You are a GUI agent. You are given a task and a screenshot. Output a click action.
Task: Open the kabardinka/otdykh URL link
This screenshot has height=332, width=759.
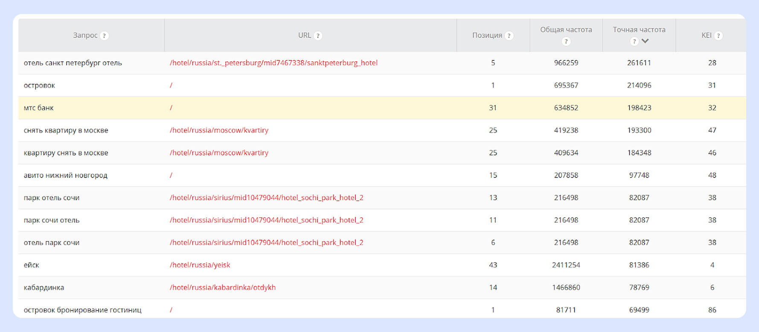[x=222, y=288]
